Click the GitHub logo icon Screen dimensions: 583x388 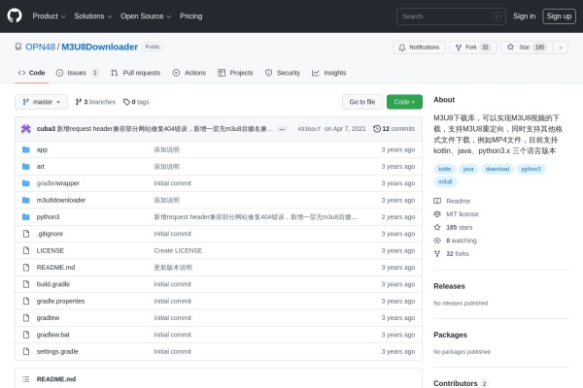(15, 16)
